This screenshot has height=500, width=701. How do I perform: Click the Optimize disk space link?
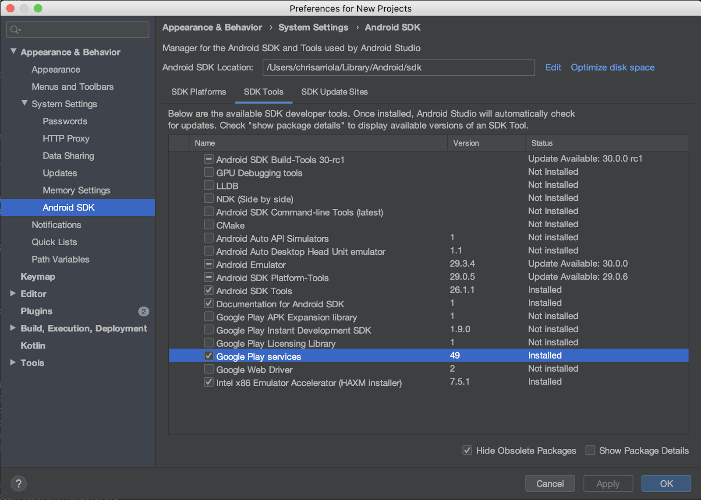(x=612, y=67)
